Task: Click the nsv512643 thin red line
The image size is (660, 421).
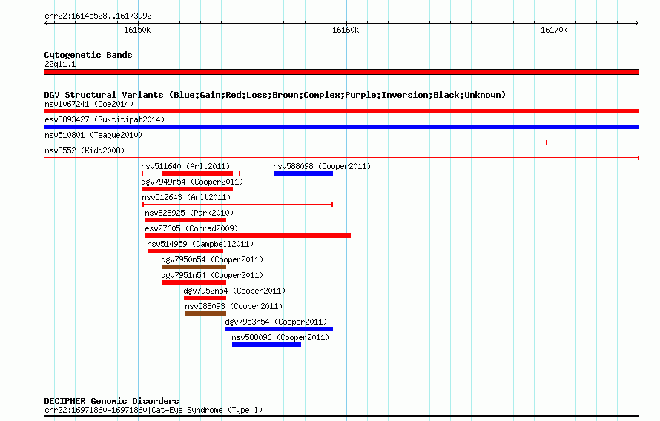Action: (x=238, y=205)
